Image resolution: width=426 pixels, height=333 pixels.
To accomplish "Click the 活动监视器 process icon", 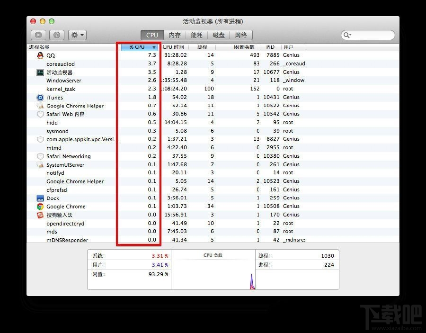I will click(40, 72).
